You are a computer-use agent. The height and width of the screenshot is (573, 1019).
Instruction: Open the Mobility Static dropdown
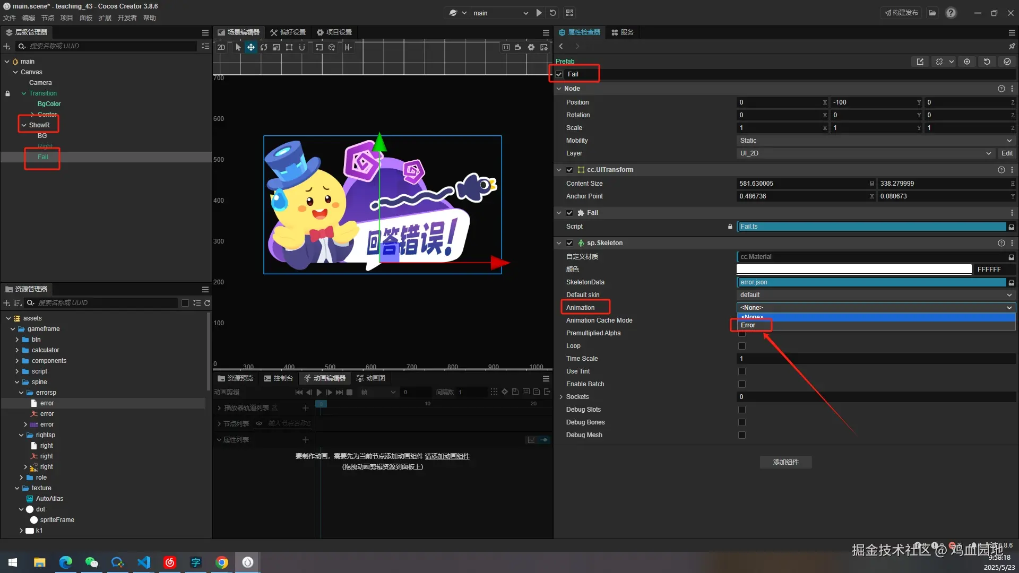(875, 141)
